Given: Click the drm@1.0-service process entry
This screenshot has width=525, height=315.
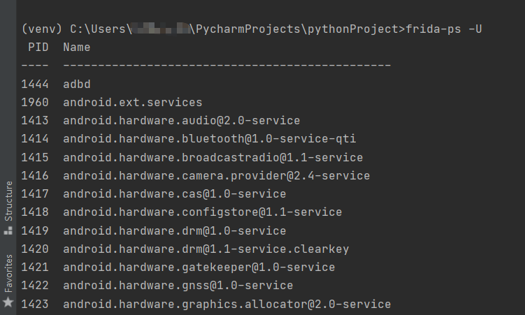Looking at the screenshot, I should pyautogui.click(x=174, y=230).
